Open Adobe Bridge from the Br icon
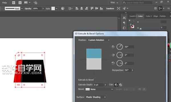This screenshot has height=102, width=171. pos(14,3)
